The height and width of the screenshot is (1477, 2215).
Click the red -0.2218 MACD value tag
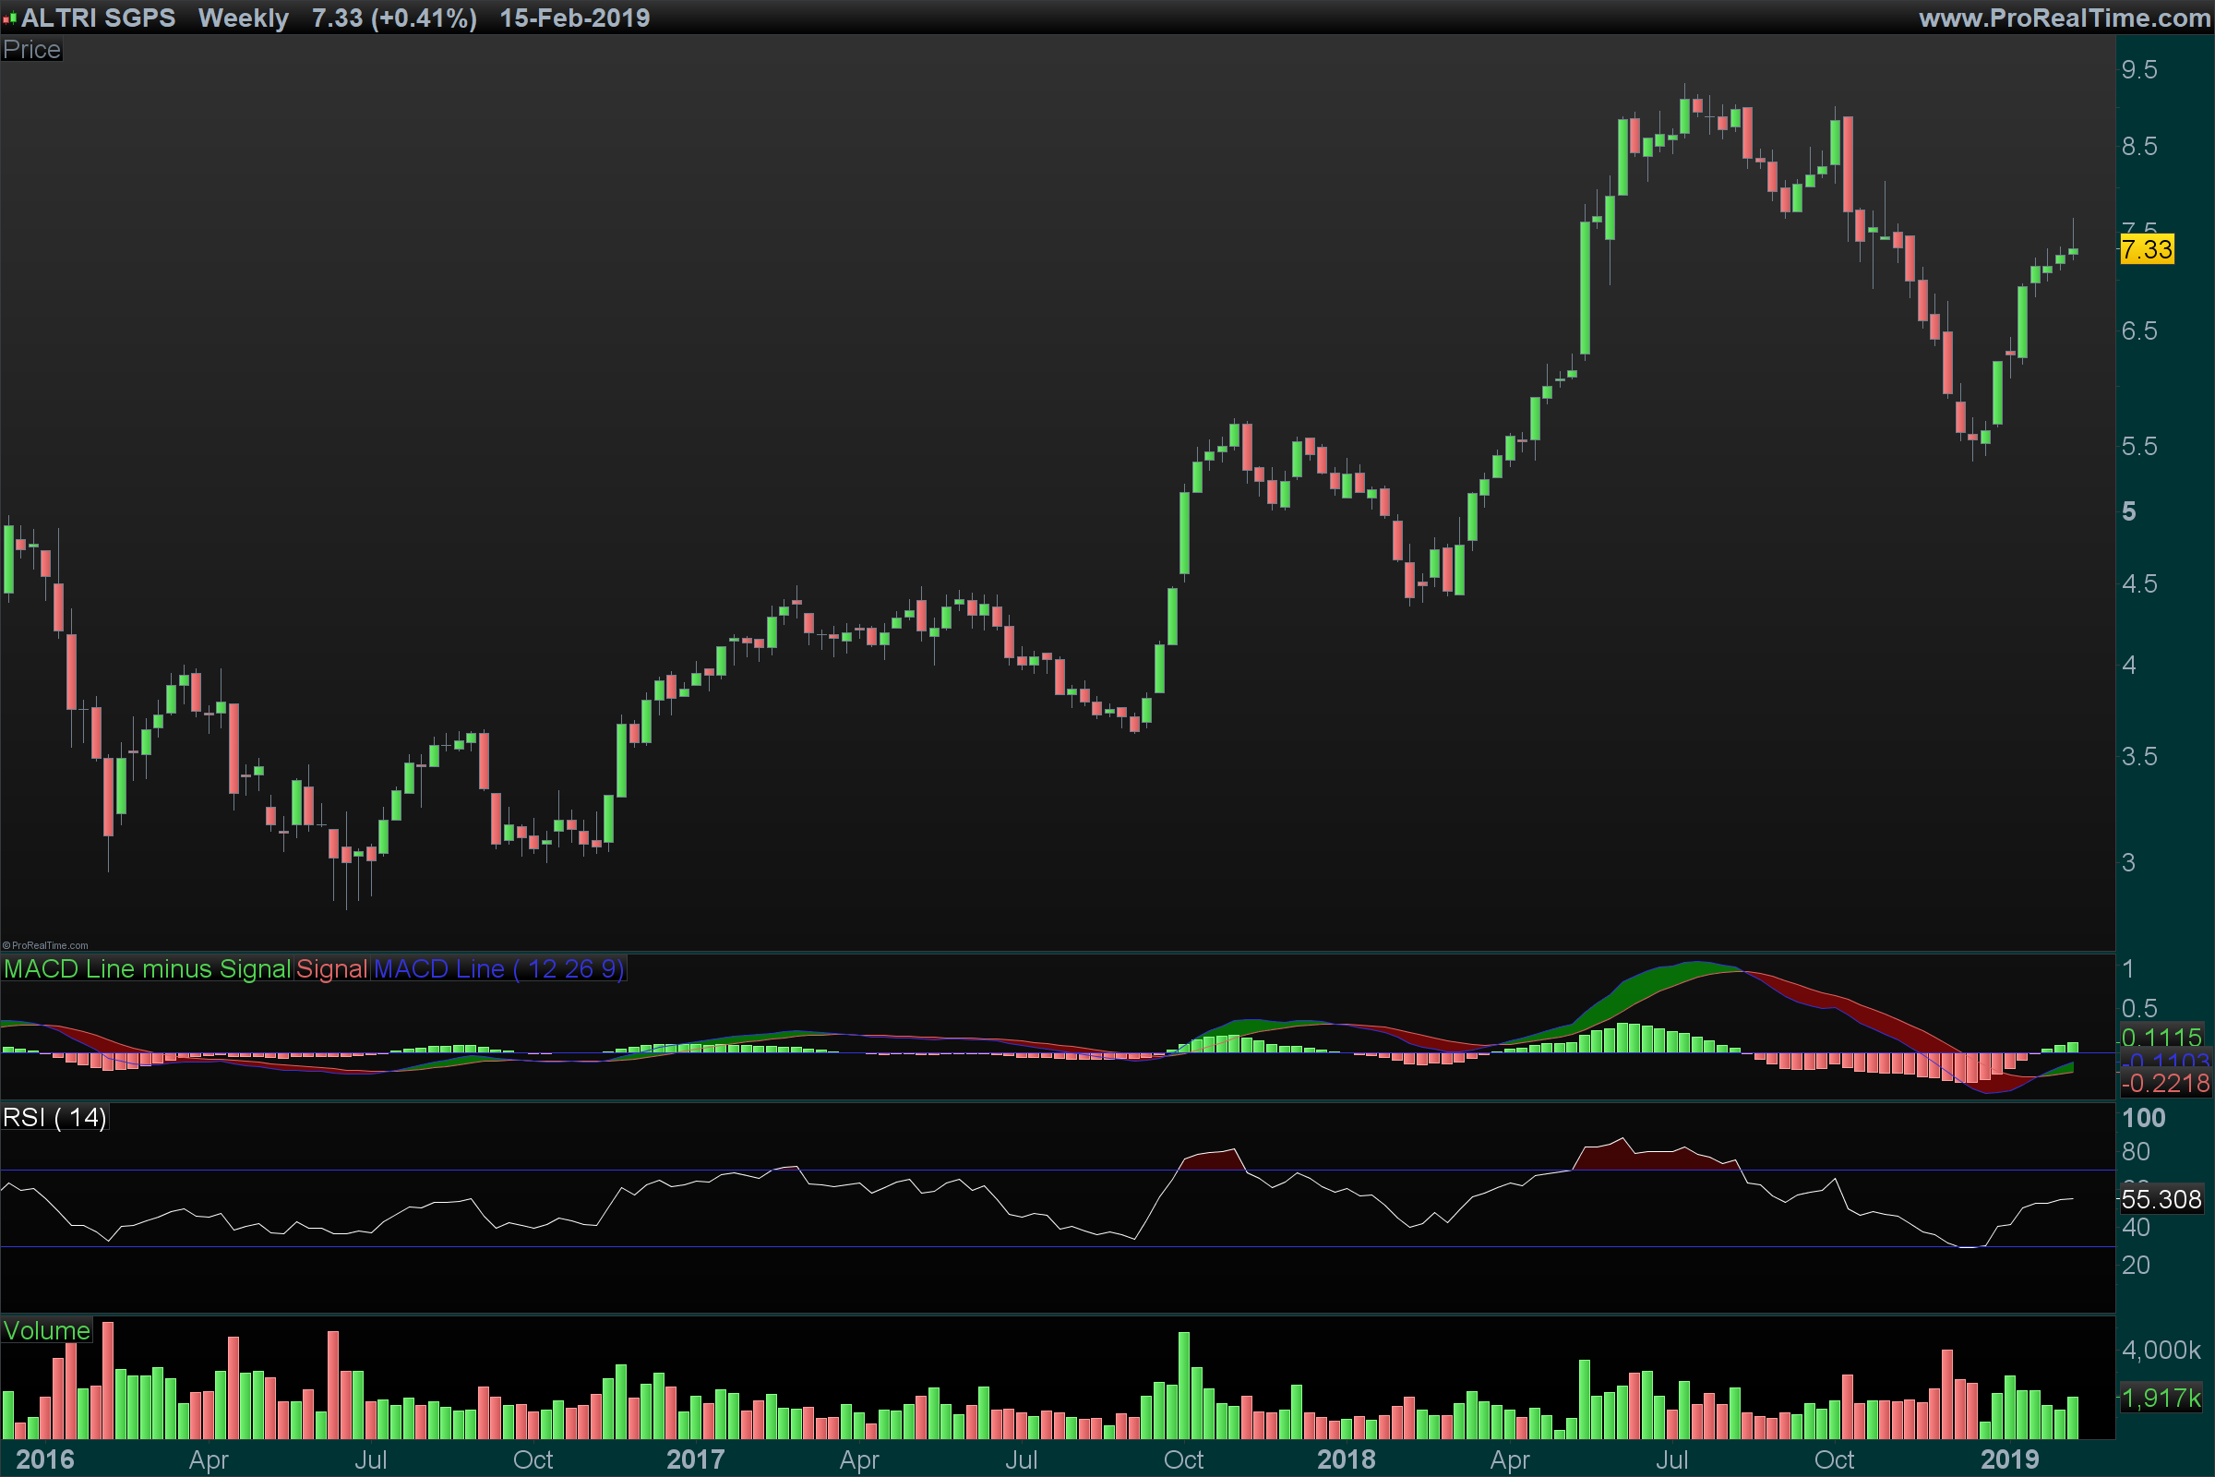click(x=2164, y=1083)
